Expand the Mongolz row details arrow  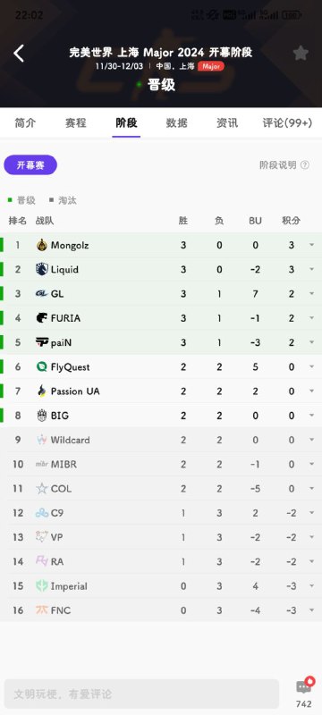click(312, 245)
